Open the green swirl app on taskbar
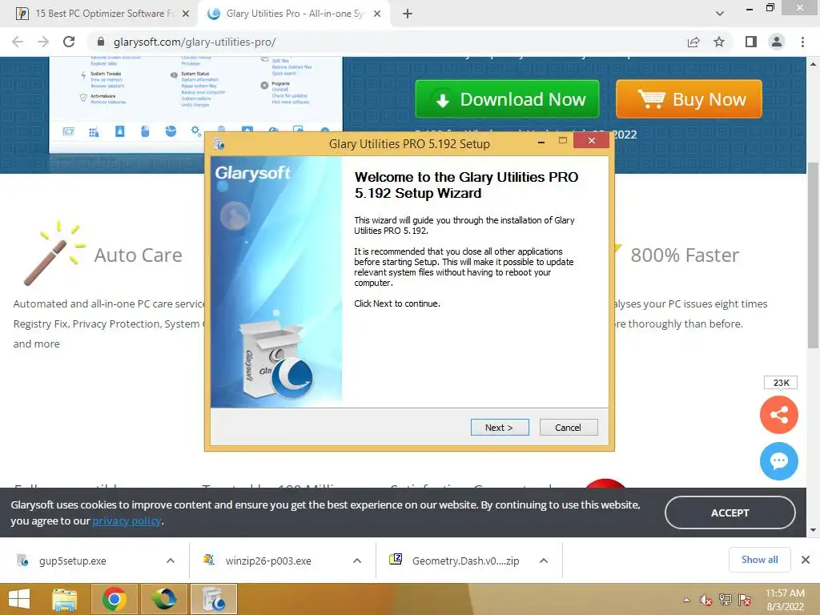This screenshot has width=820, height=615. click(x=163, y=599)
